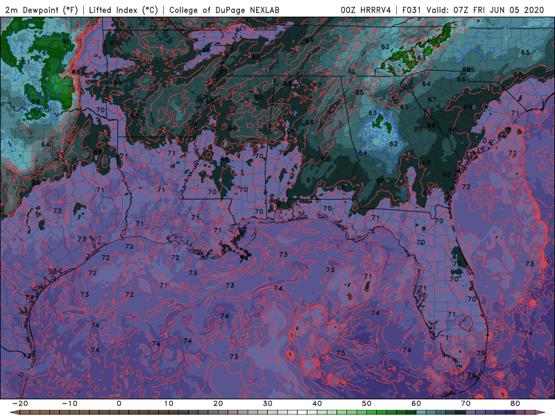Click the right arrow end of the color bar
555x416 pixels.
(540, 413)
